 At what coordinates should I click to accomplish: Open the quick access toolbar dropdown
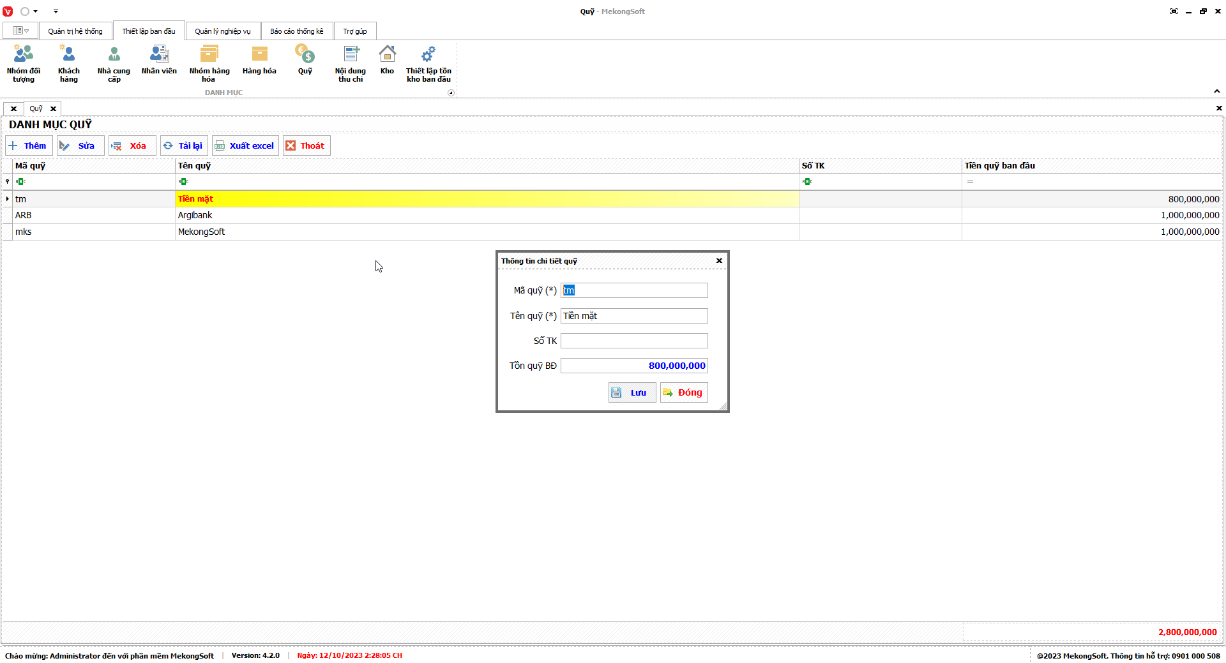[x=56, y=11]
